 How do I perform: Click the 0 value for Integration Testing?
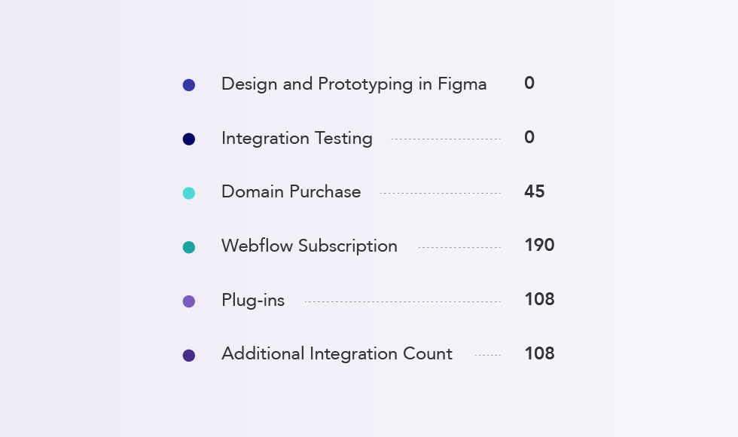(529, 138)
